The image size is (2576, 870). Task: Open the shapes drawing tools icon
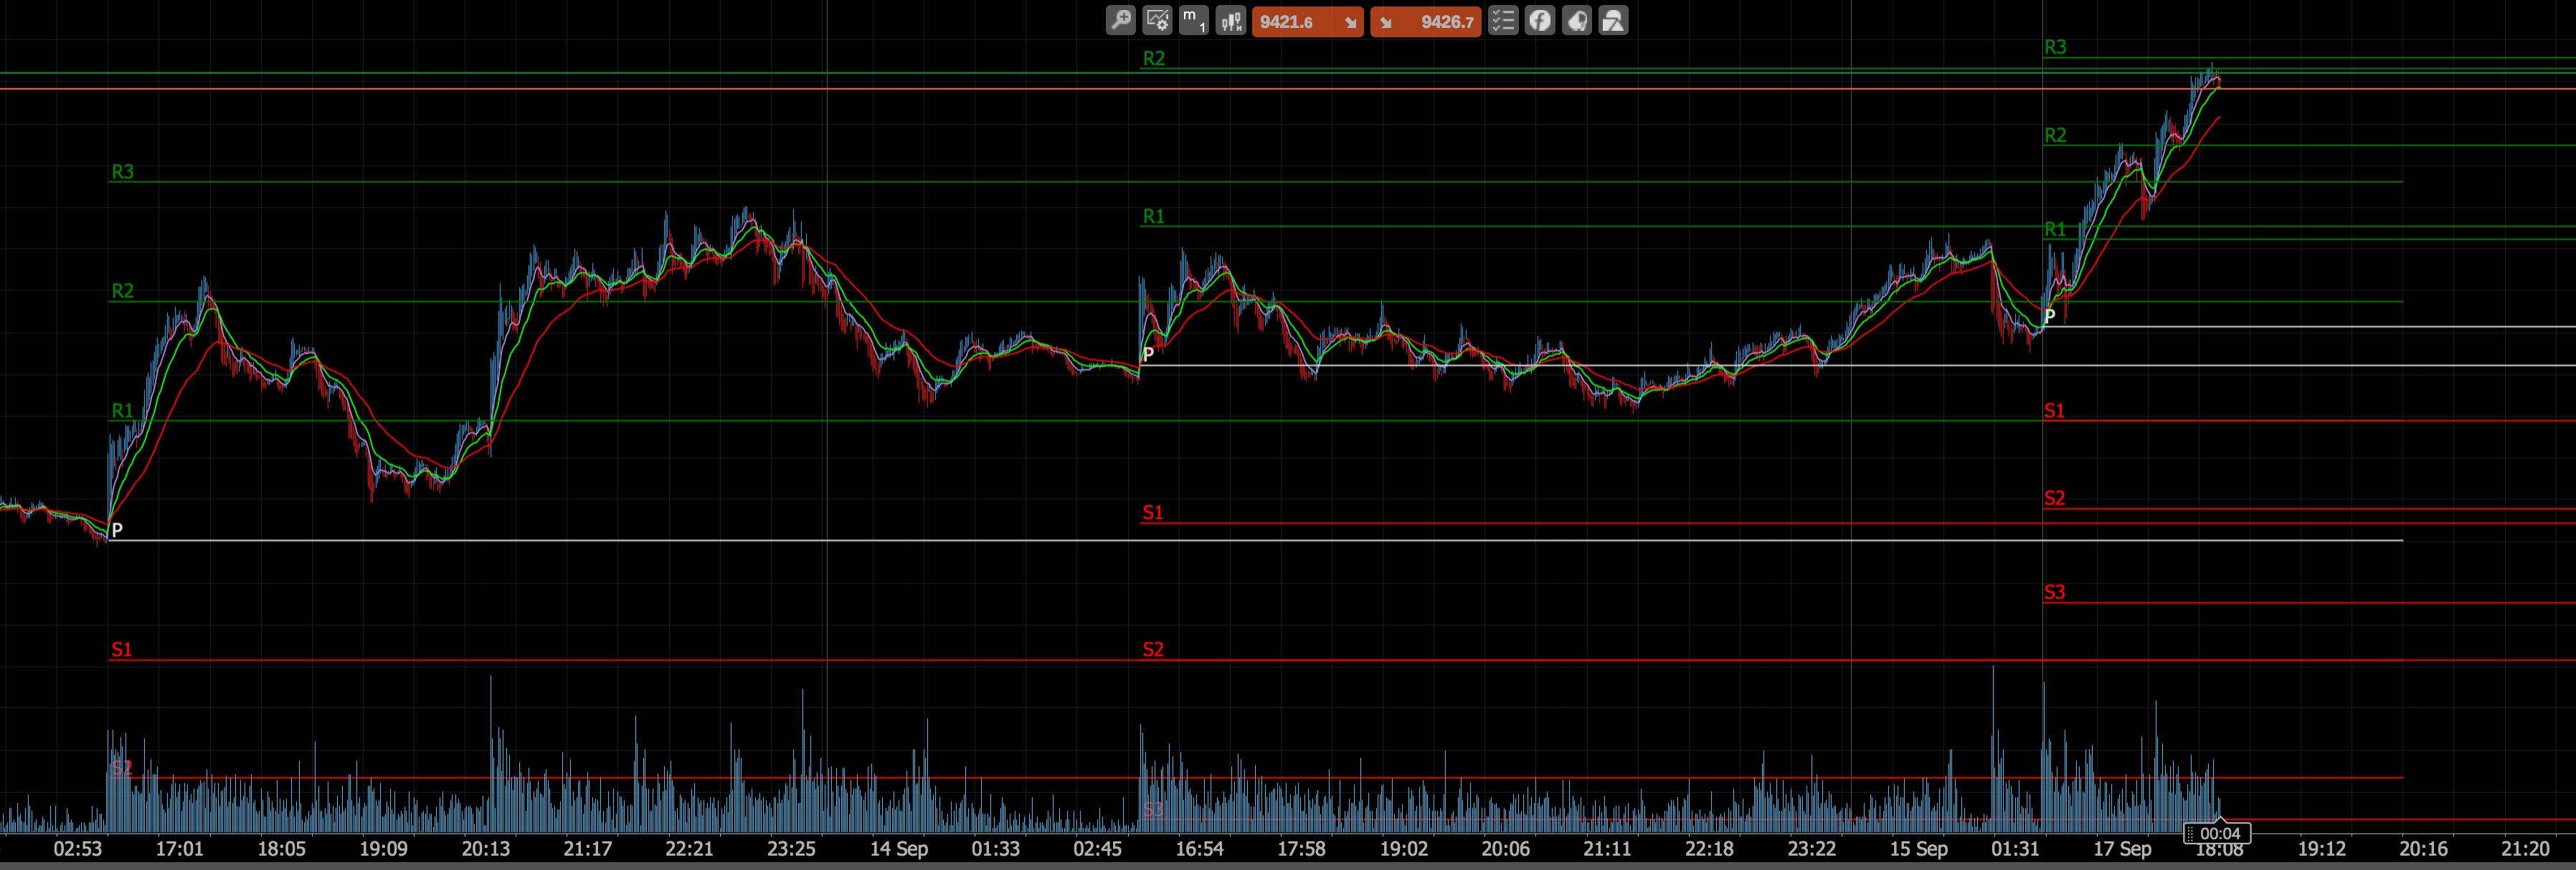click(x=1613, y=21)
